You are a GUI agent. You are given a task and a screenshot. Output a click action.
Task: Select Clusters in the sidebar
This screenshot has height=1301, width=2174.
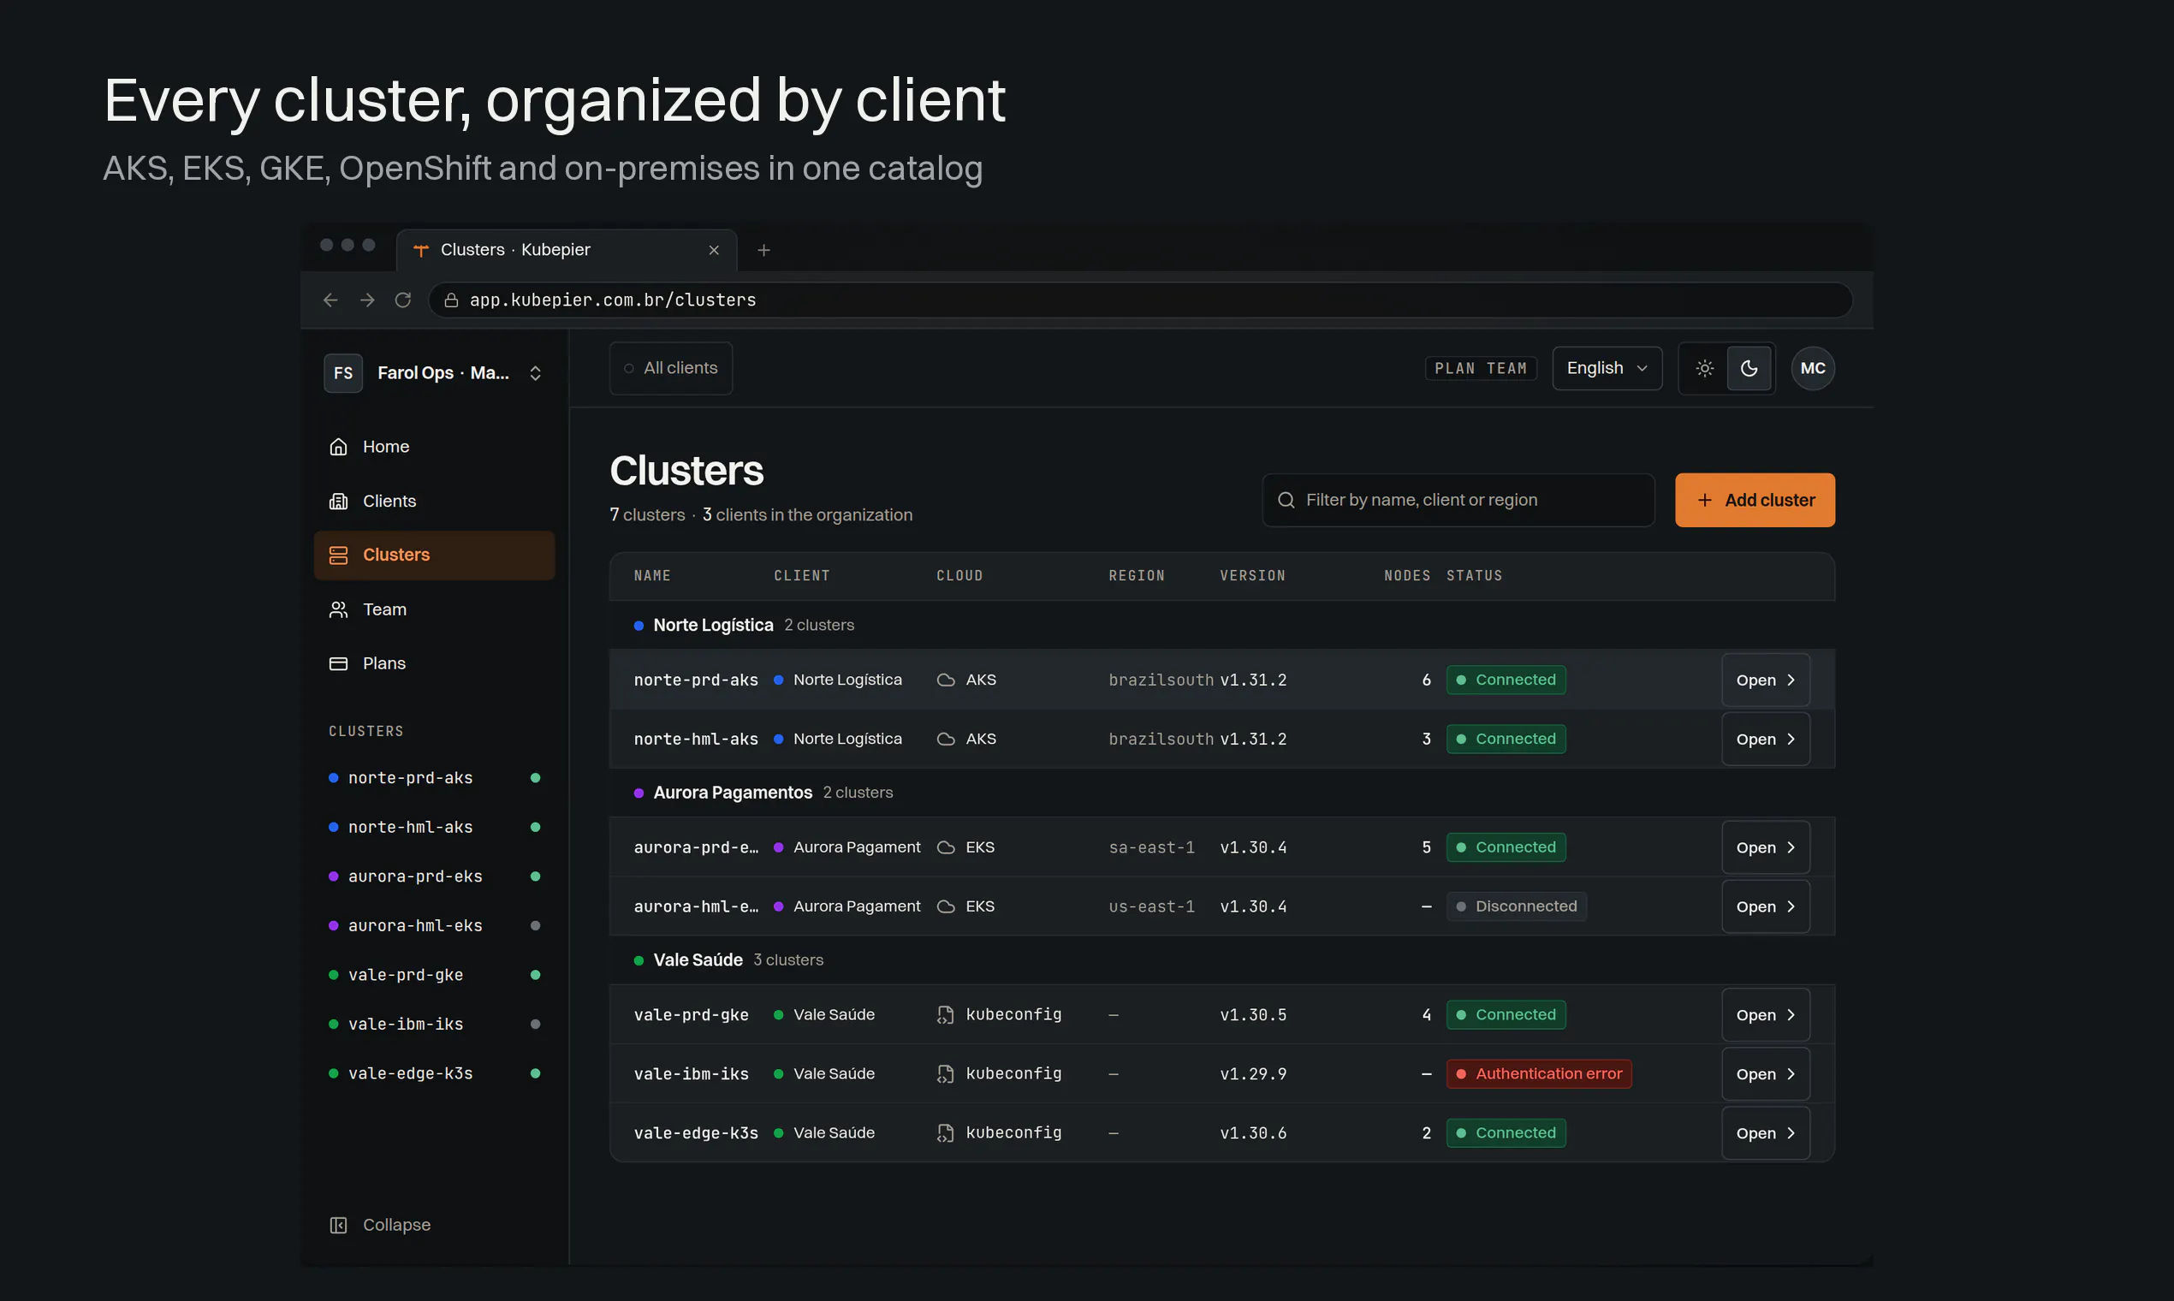pos(434,555)
